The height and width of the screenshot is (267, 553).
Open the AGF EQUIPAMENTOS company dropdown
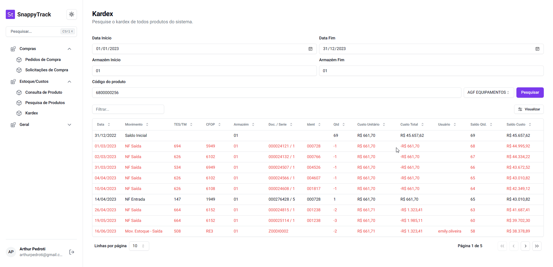488,93
